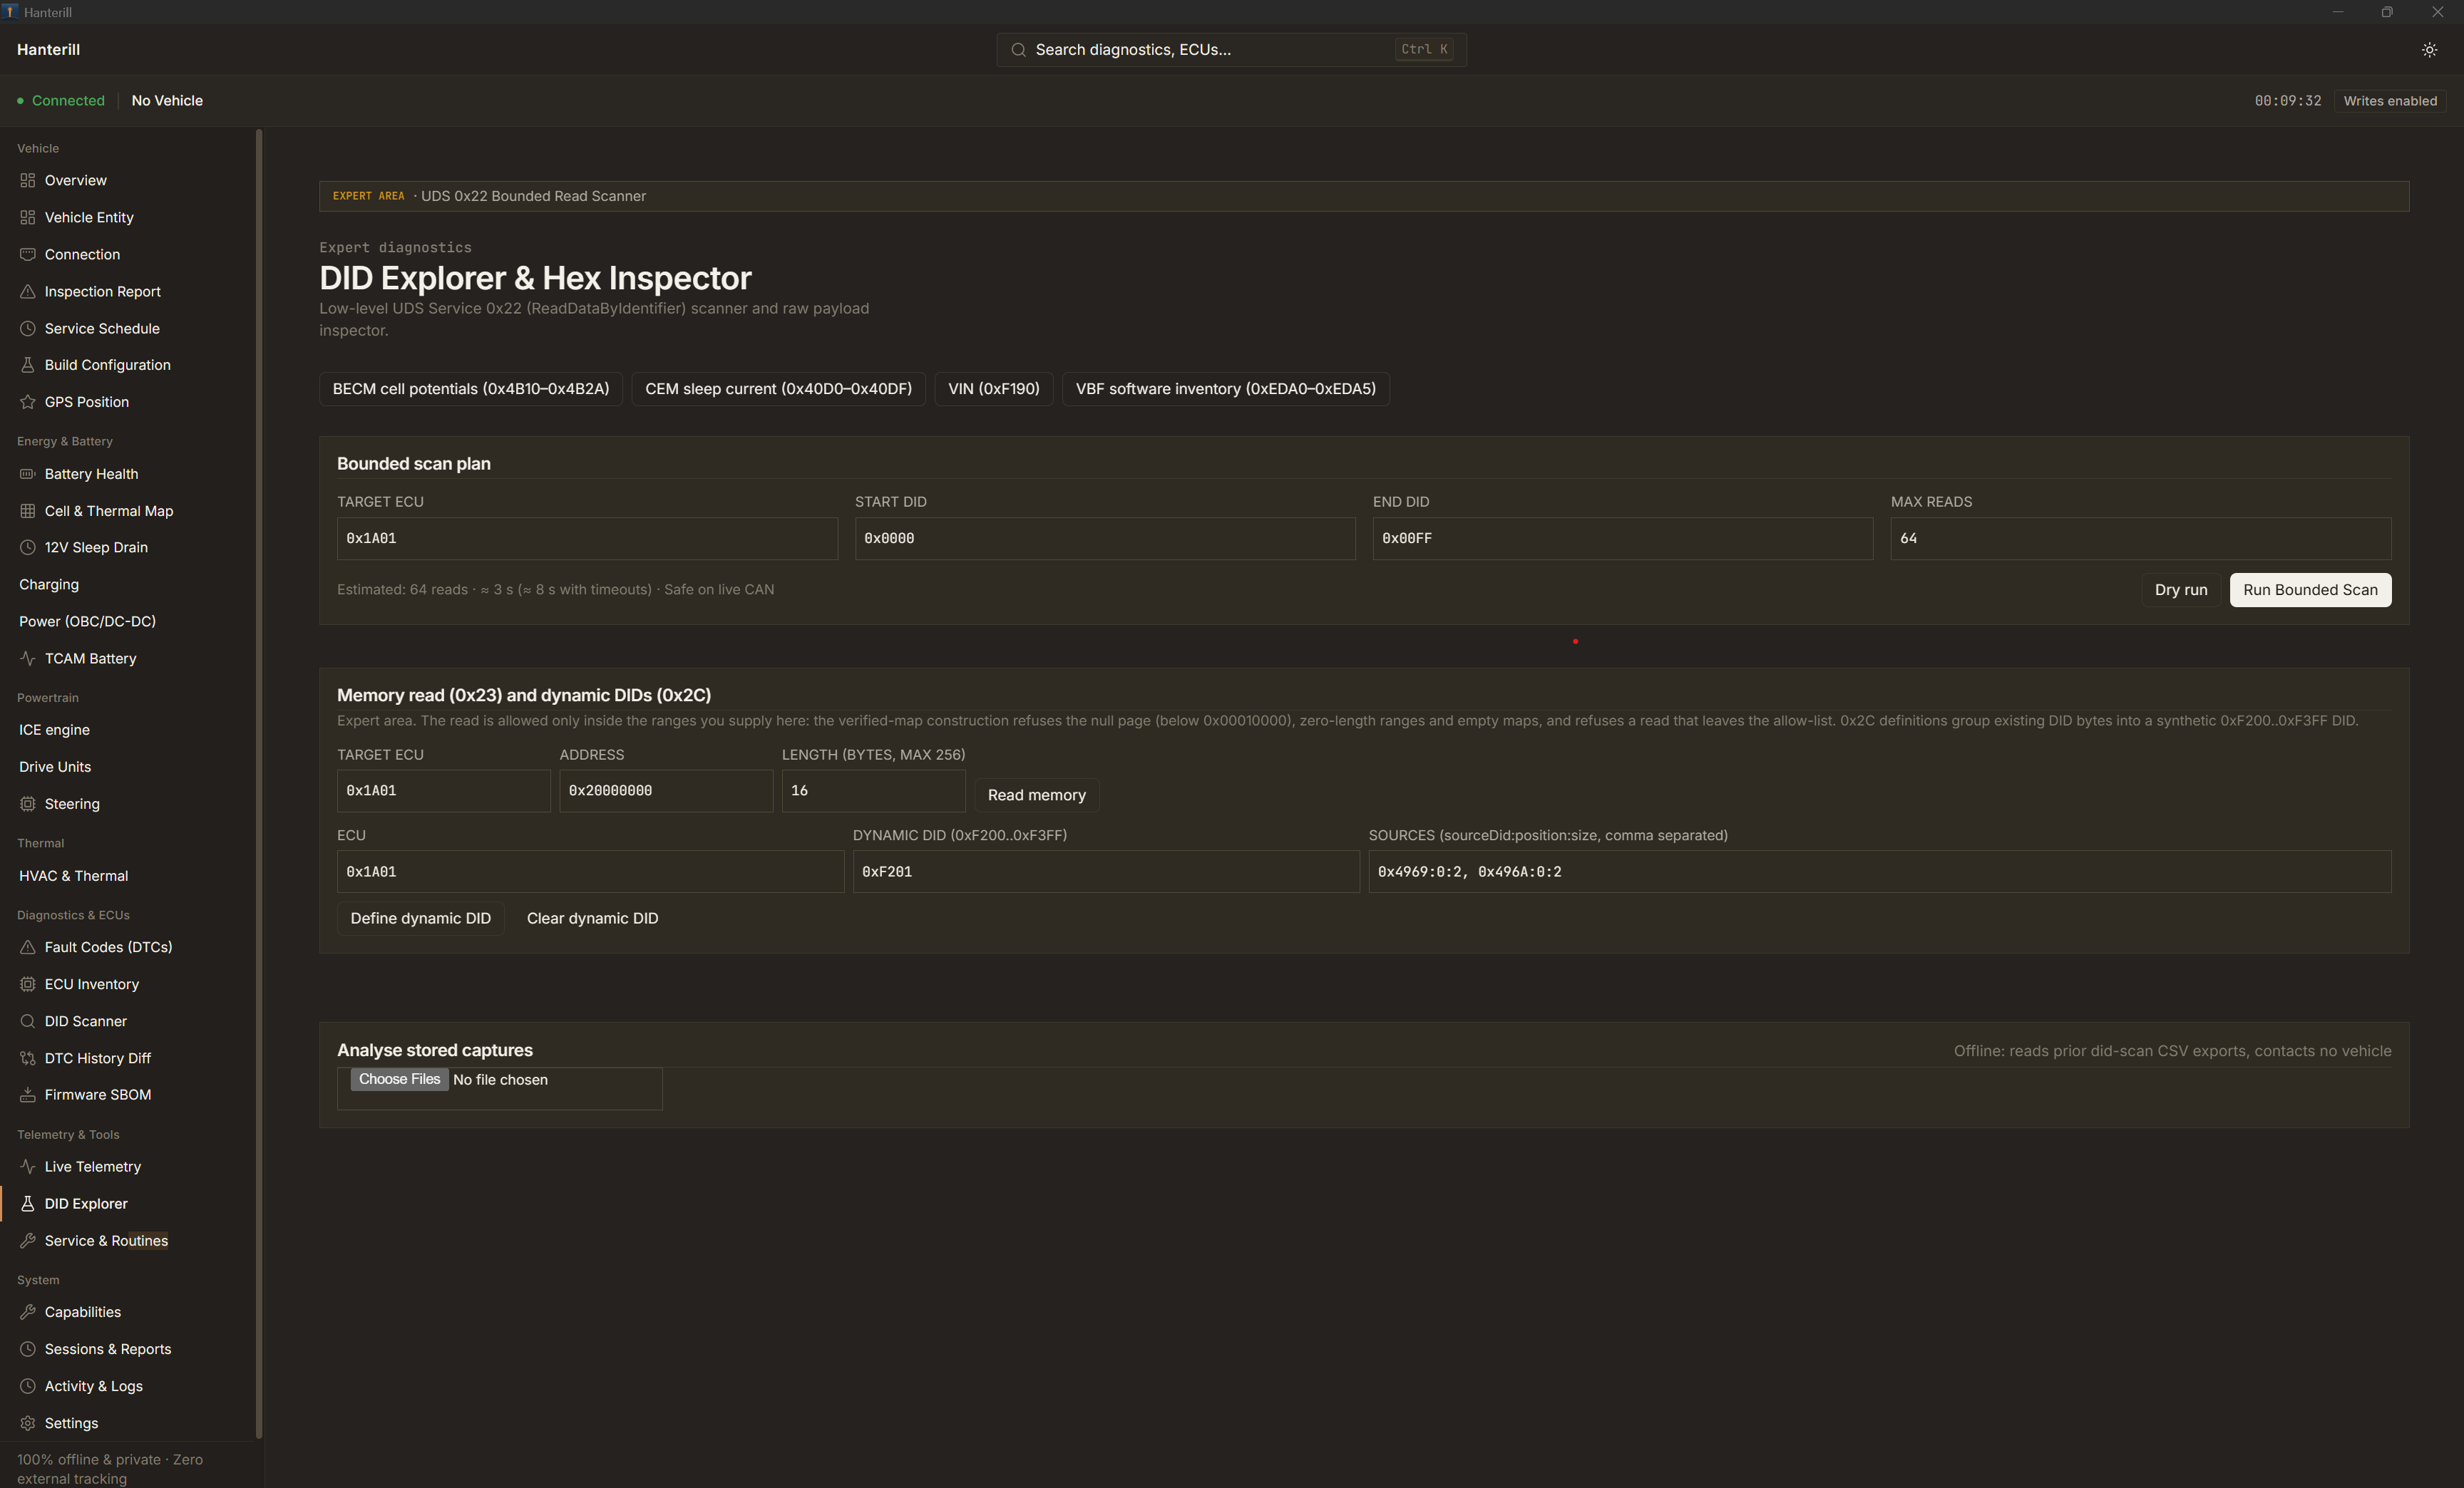The image size is (2464, 1488).
Task: Click the Firmware SBOM download icon
Action: coord(27,1095)
